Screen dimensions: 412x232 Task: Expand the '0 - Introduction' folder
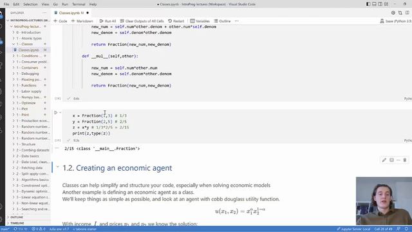[28, 32]
